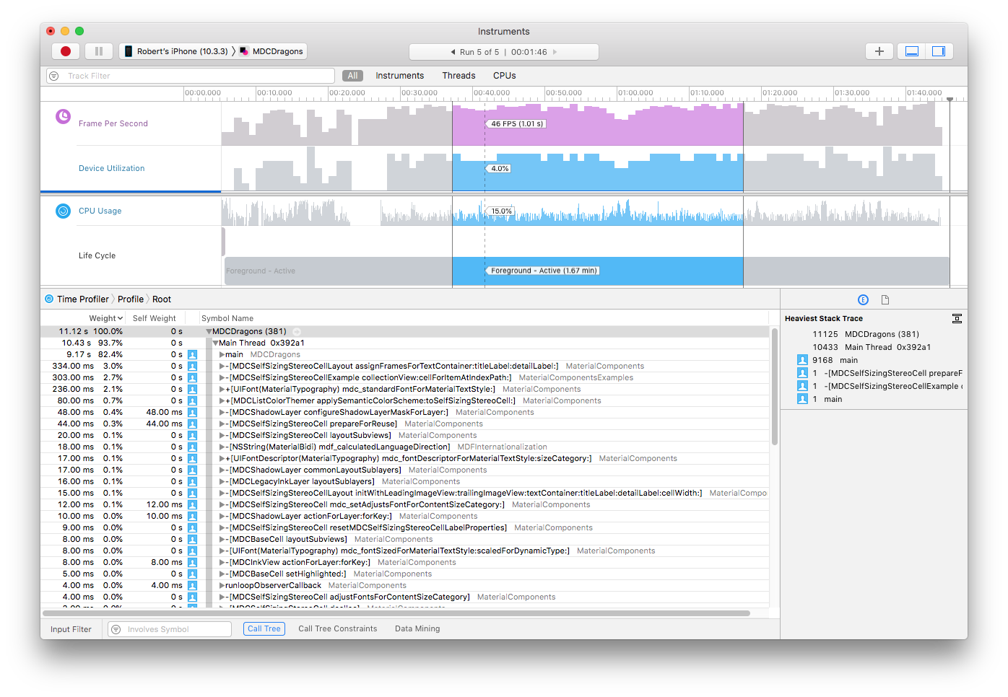
Task: Expand MDCSelfSizingStereoCell prepareForReuse row
Action: [x=222, y=424]
